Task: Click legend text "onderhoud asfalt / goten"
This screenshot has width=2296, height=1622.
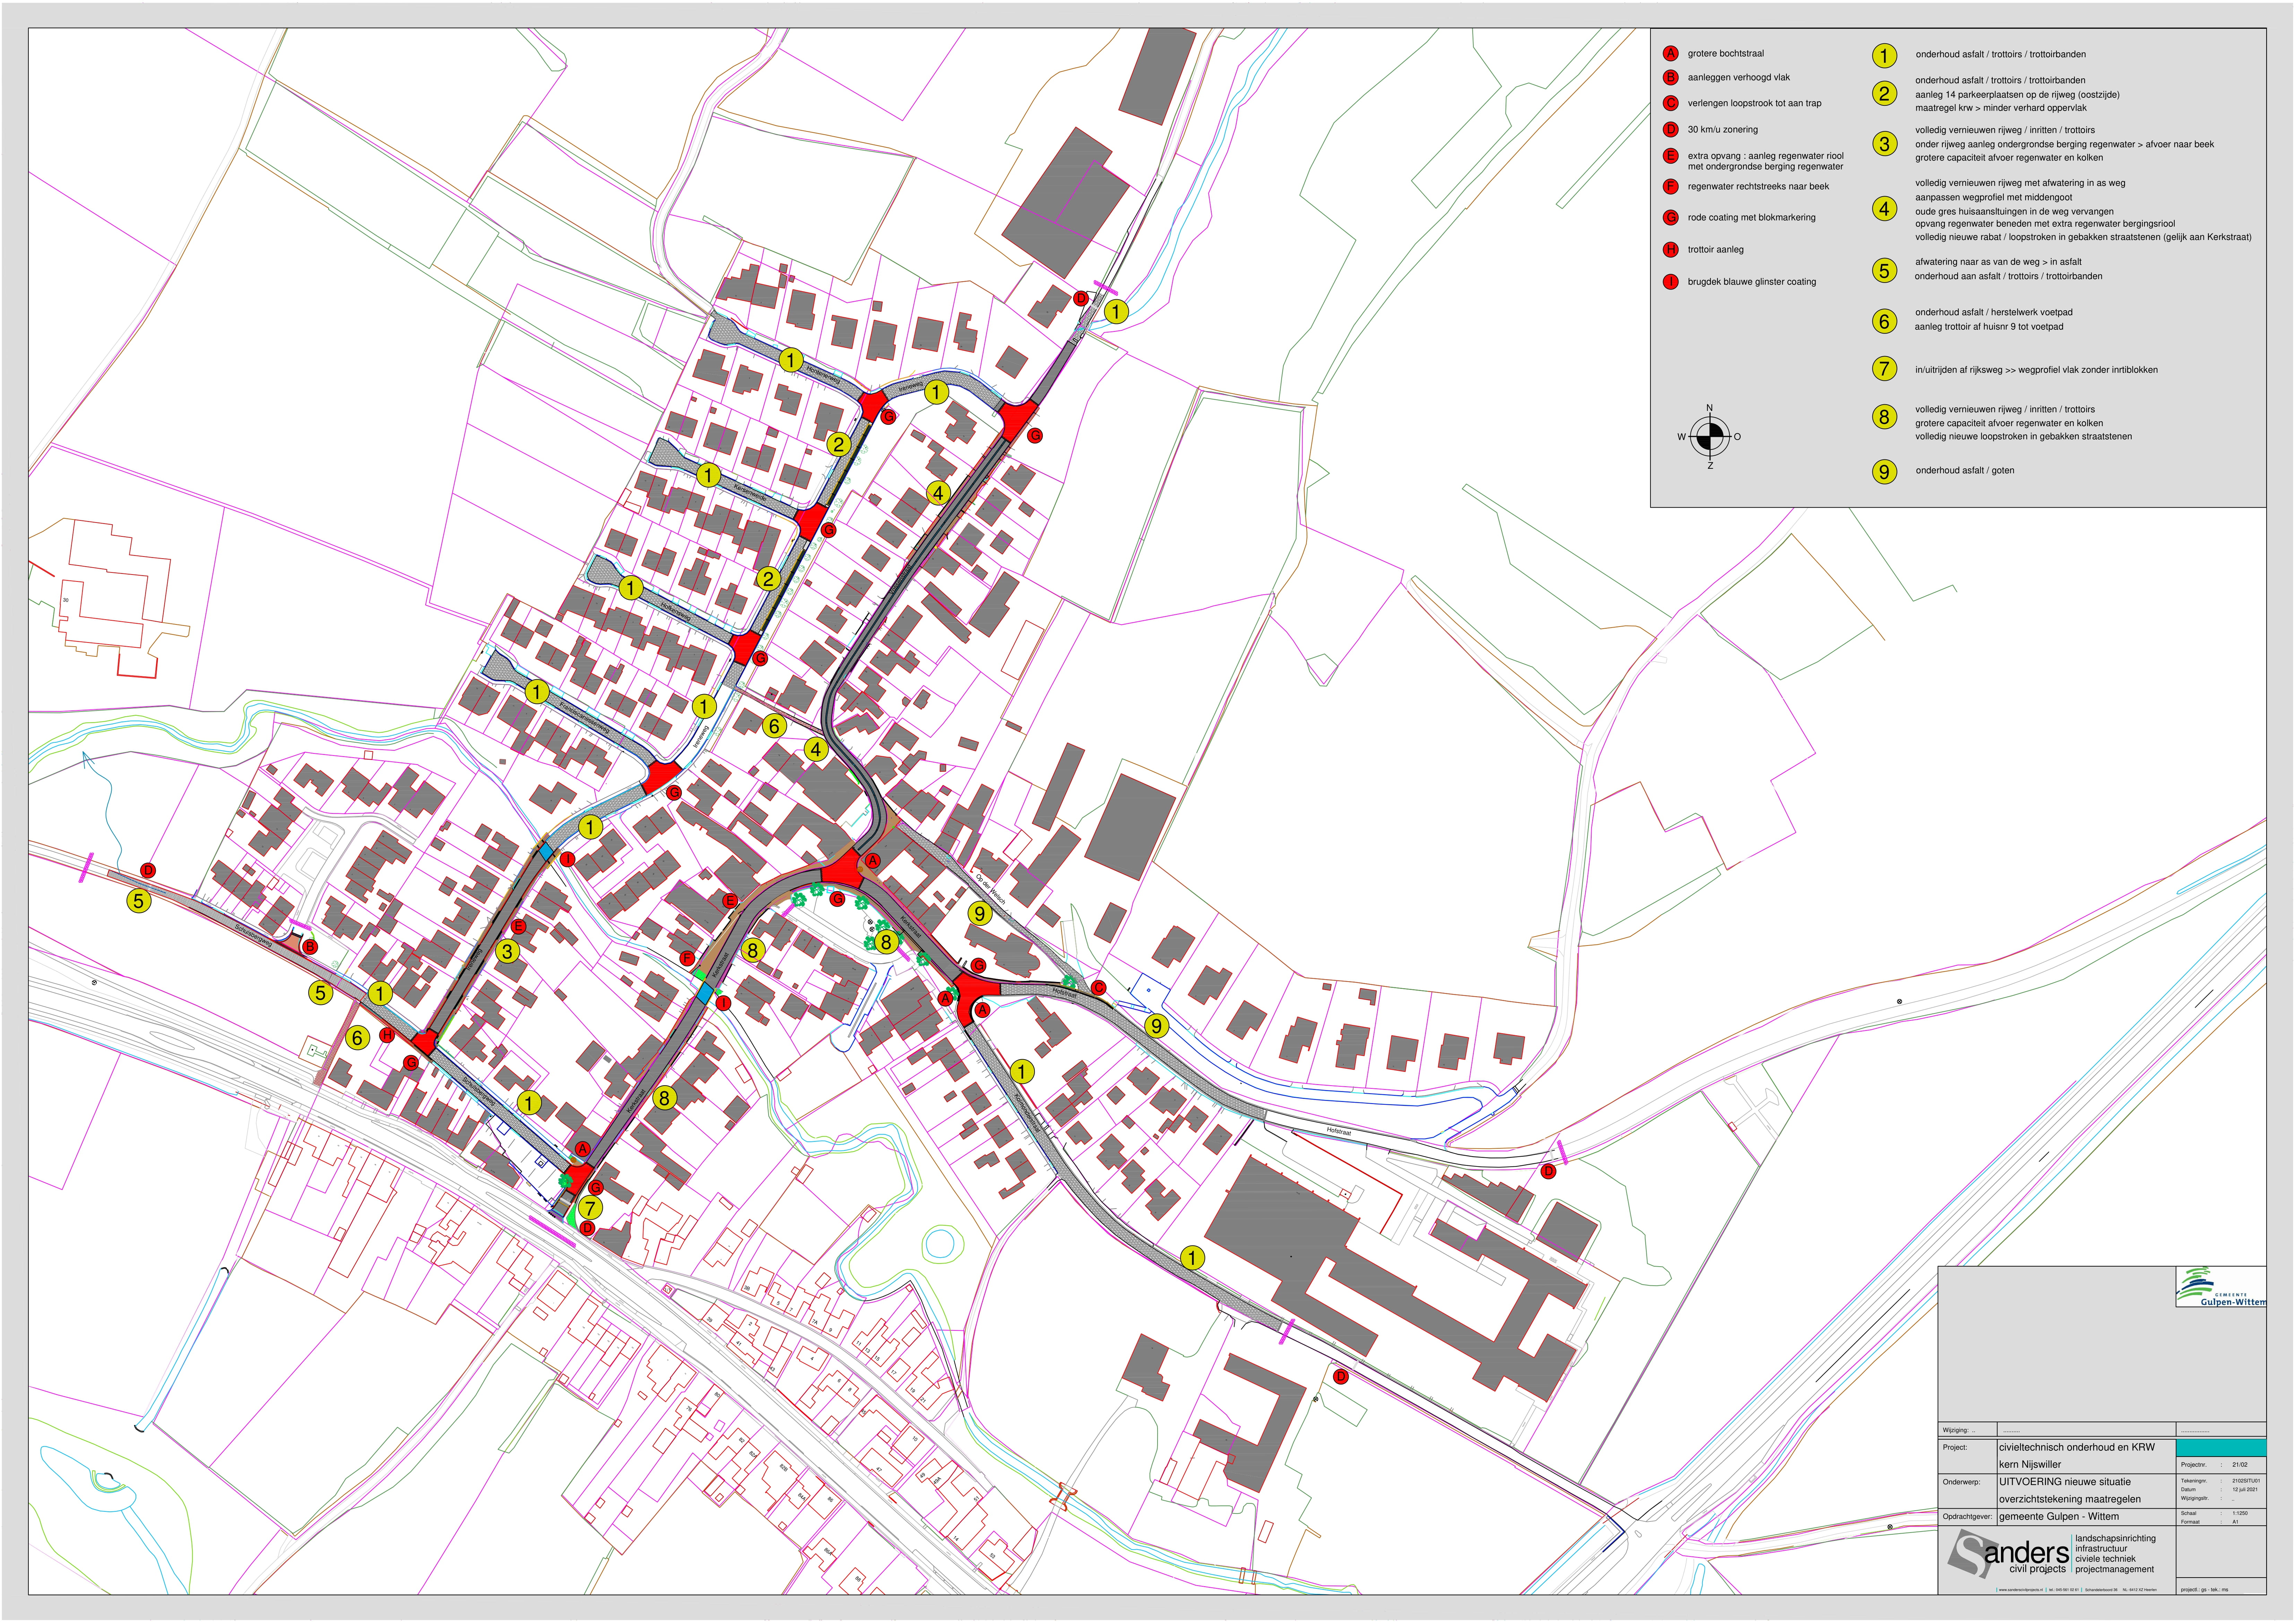Action: [x=1965, y=470]
